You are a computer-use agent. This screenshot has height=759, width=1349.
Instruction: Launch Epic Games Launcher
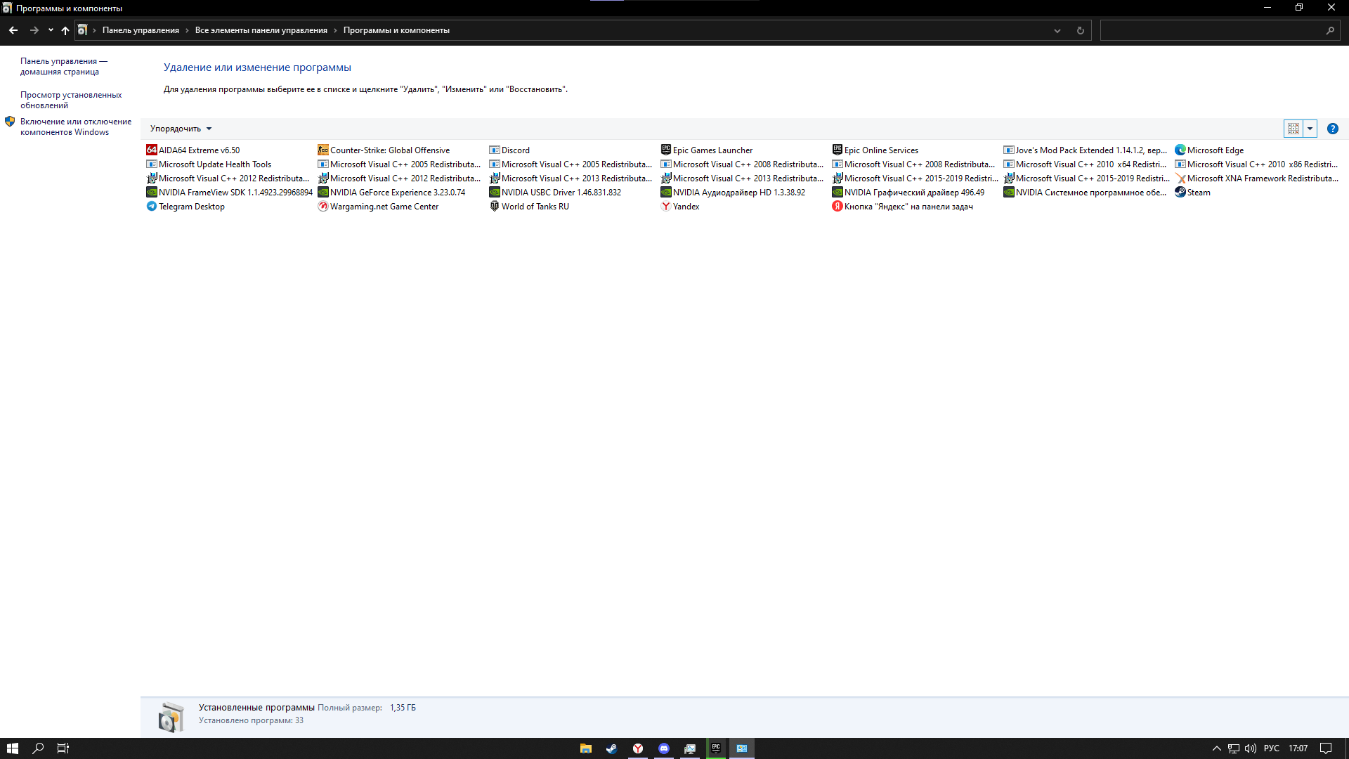point(712,150)
